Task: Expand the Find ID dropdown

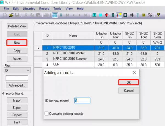Action: pyautogui.click(x=28, y=70)
